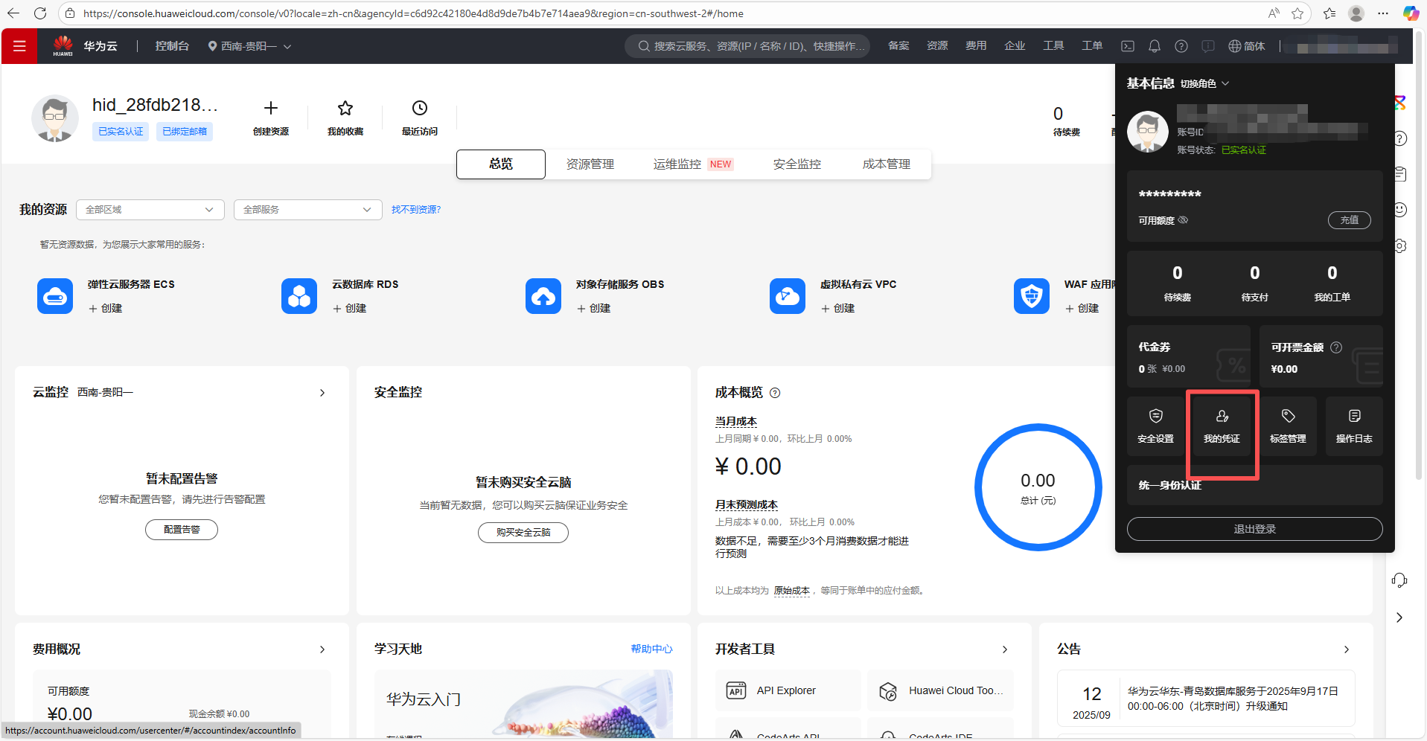This screenshot has height=741, width=1427.
Task: Expand the 费用概况 card arrow
Action: (x=322, y=649)
